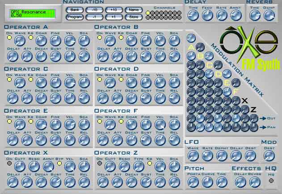This screenshot has width=282, height=194.
Task: Click the Mod Dest knob
Action: coord(269,156)
